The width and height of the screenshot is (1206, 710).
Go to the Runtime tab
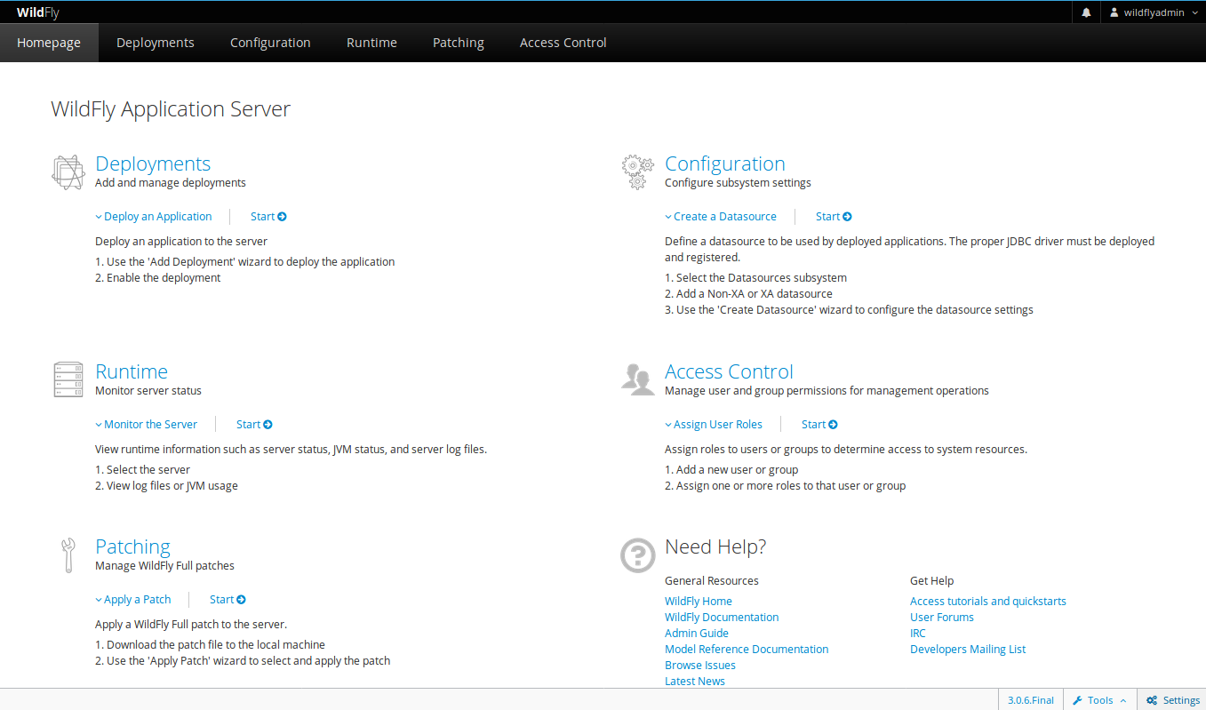pyautogui.click(x=371, y=43)
